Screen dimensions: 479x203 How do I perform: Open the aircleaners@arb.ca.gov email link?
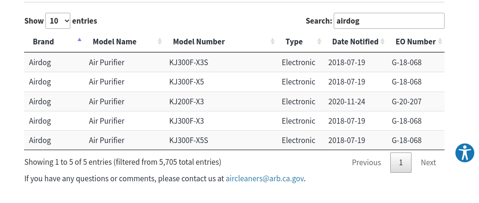point(265,178)
